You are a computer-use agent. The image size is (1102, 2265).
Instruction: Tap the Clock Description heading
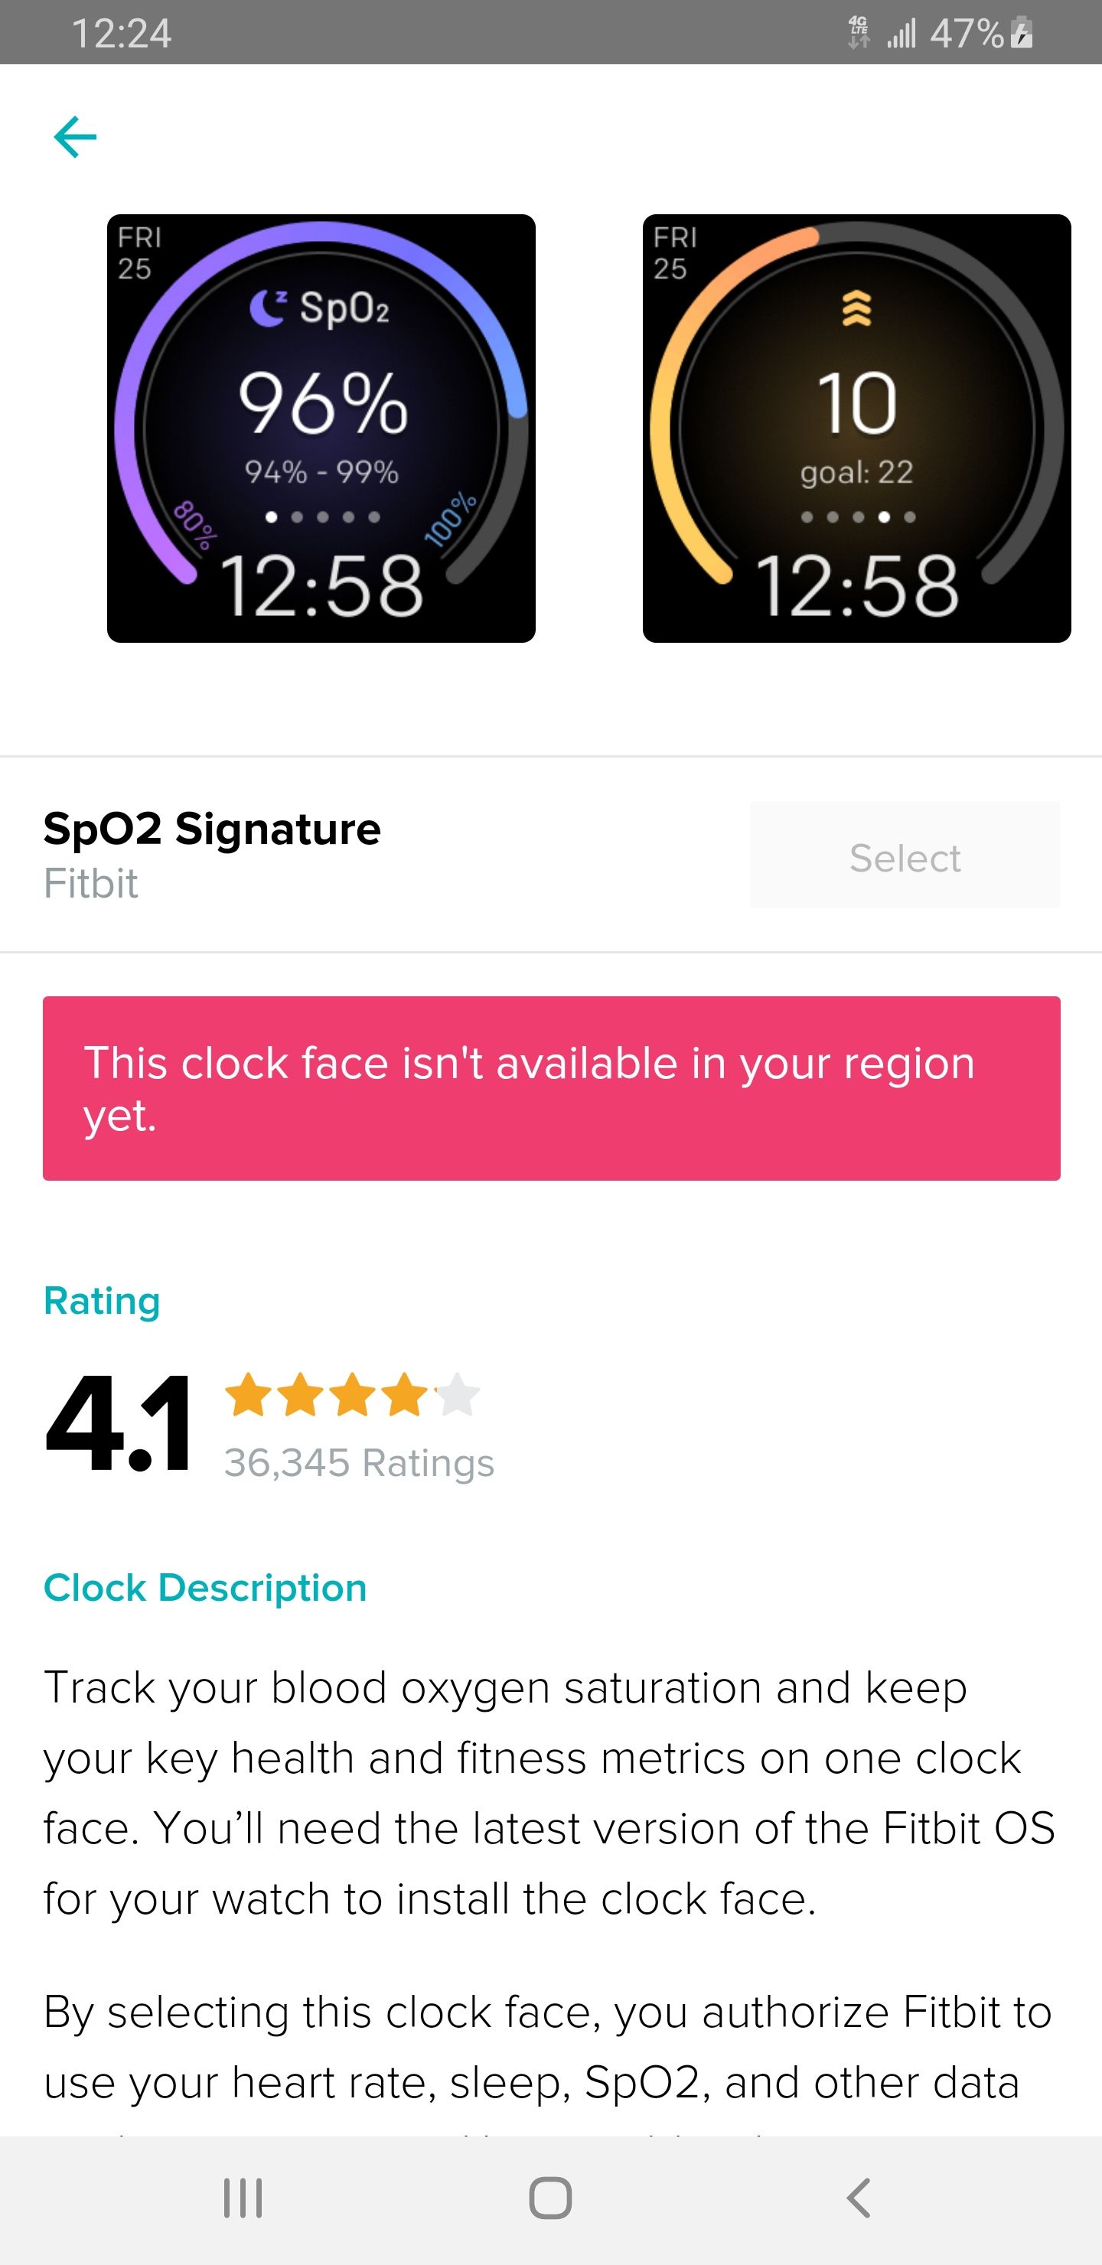click(205, 1588)
